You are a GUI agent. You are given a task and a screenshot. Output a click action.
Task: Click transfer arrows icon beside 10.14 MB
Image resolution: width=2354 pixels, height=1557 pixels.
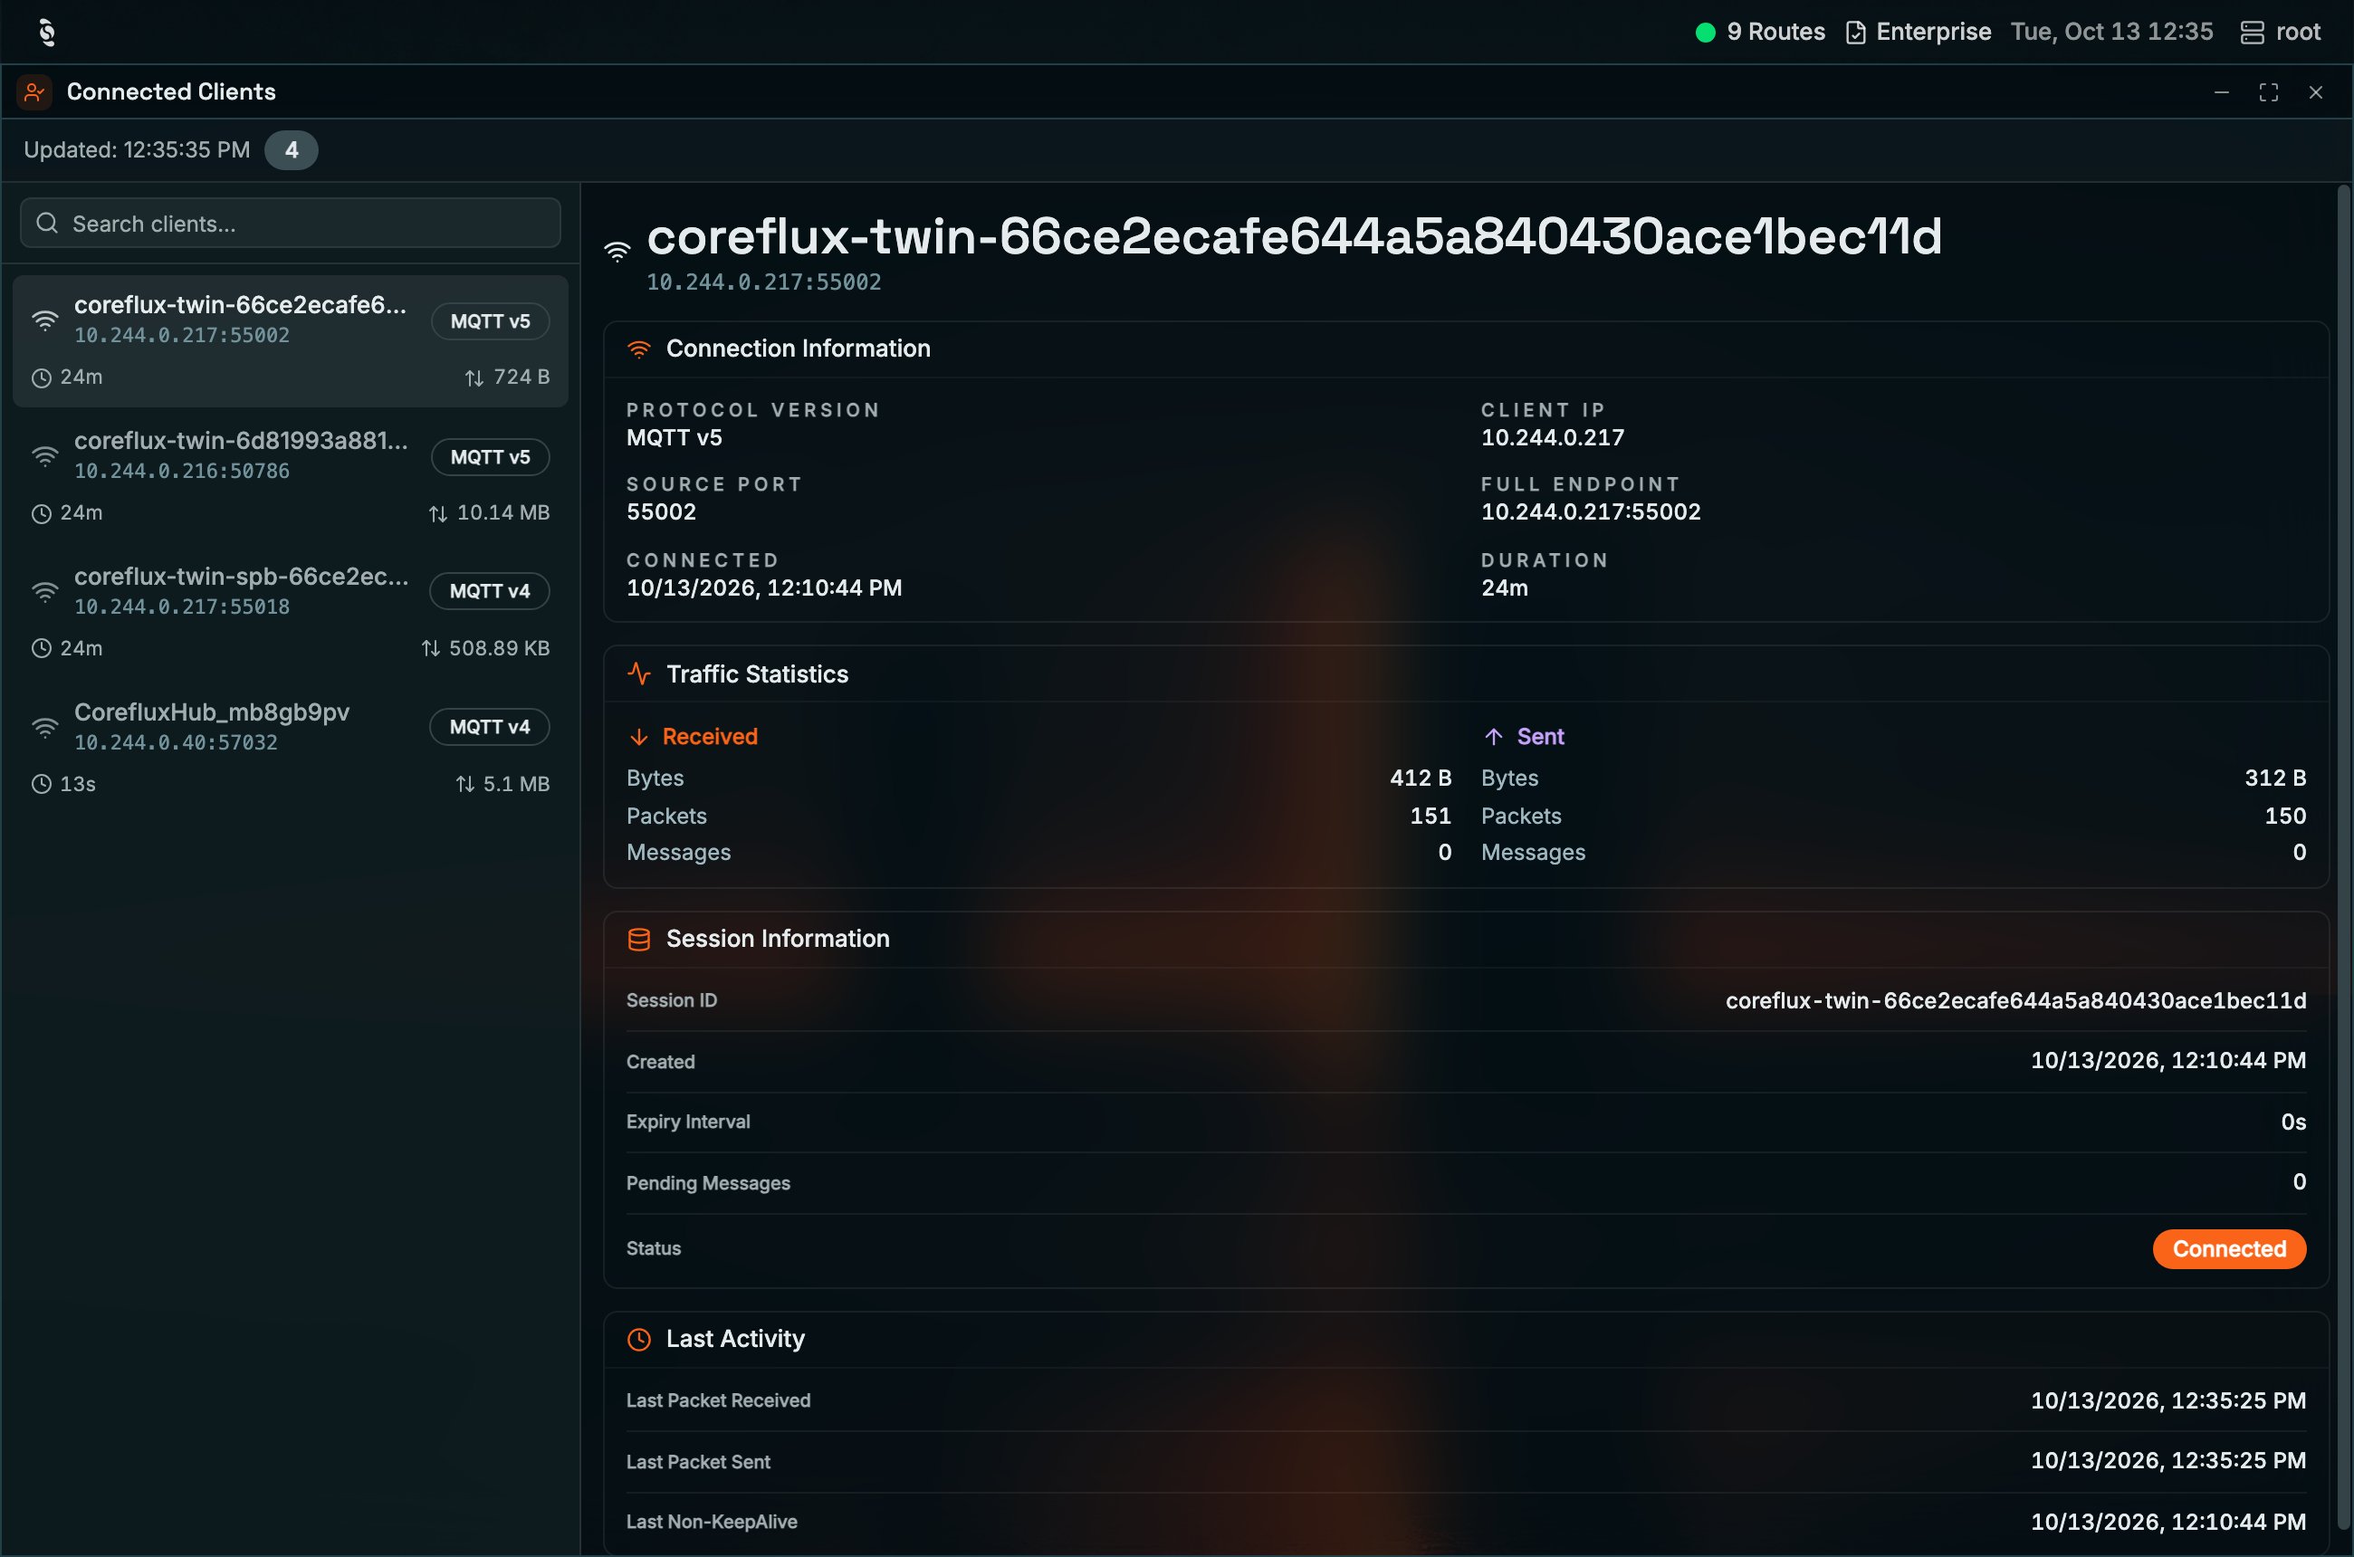(x=437, y=513)
